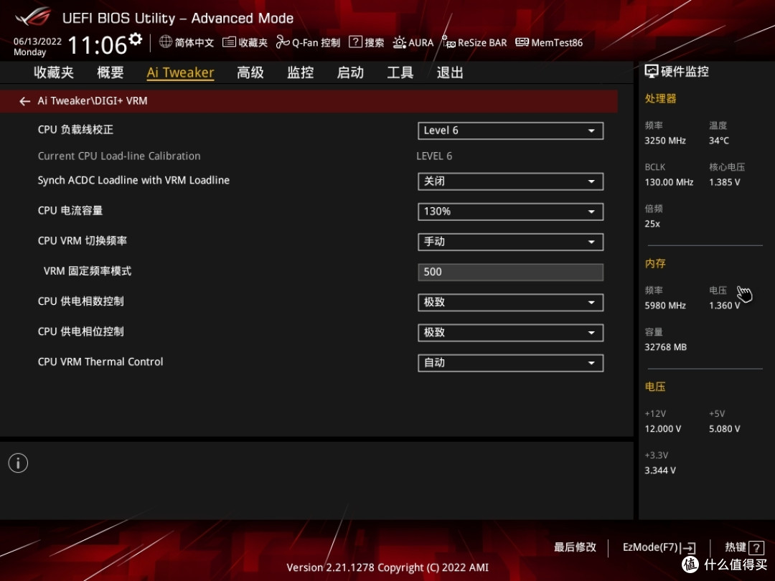Click the back arrow beside Ai Tweaker\DIGI+ VRM
The image size is (775, 581).
(24, 101)
